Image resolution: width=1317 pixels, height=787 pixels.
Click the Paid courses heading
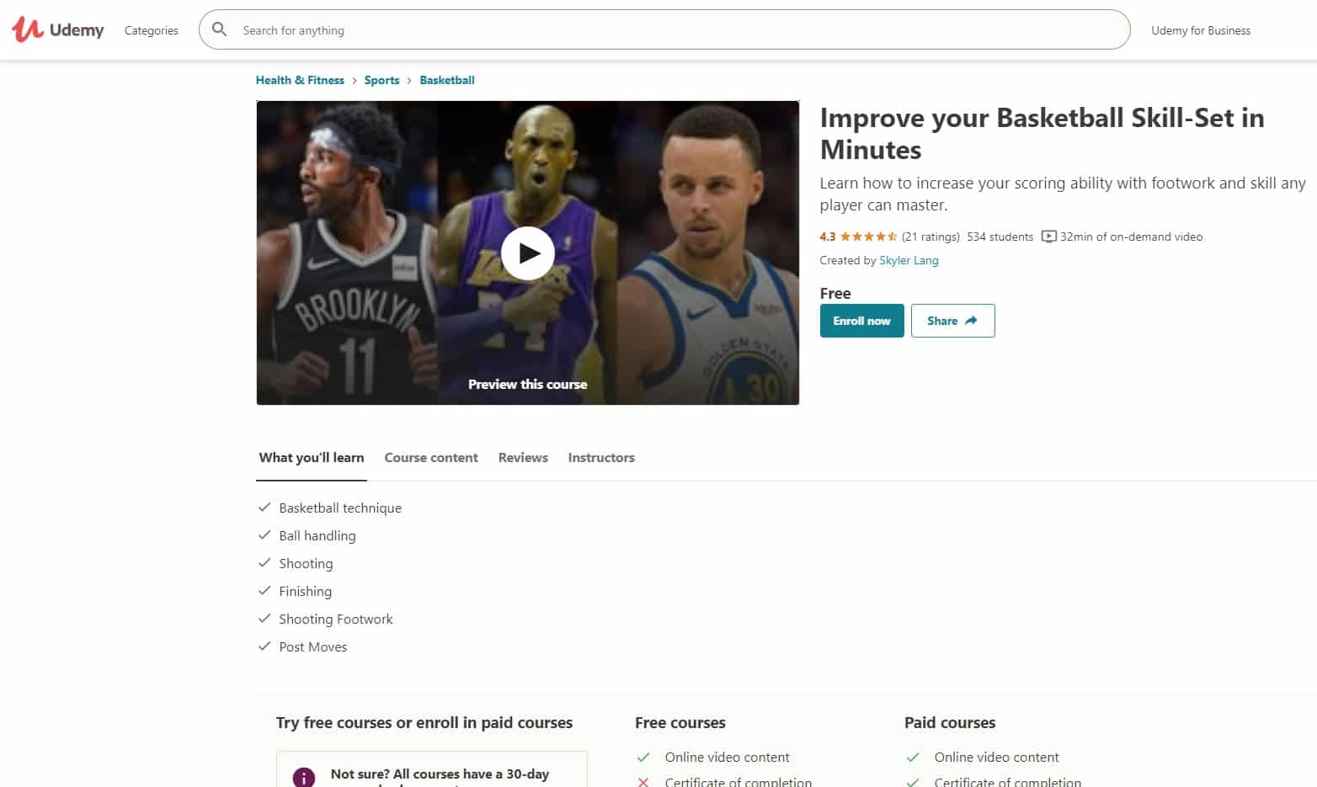[x=950, y=722]
